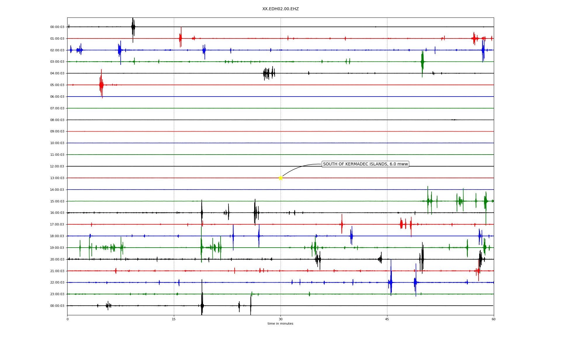Click the plot title XX.EDH02.00.EHZ
This screenshot has height=350, width=561.
[x=280, y=9]
